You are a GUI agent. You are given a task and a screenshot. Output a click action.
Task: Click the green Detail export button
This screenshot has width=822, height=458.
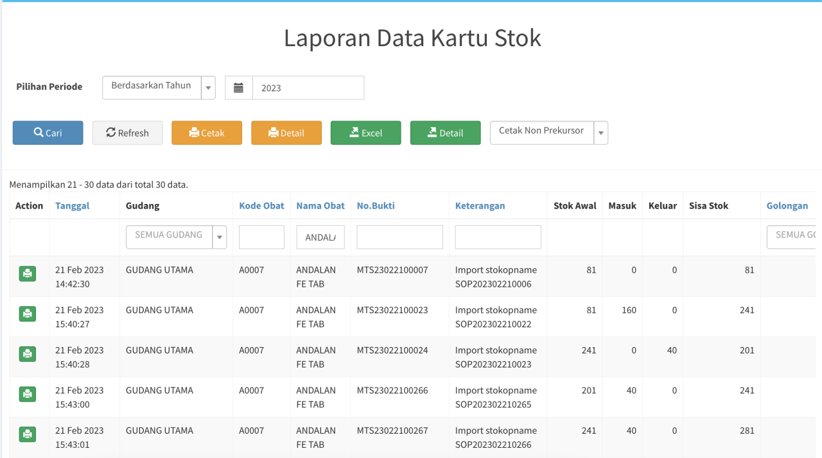(x=445, y=133)
